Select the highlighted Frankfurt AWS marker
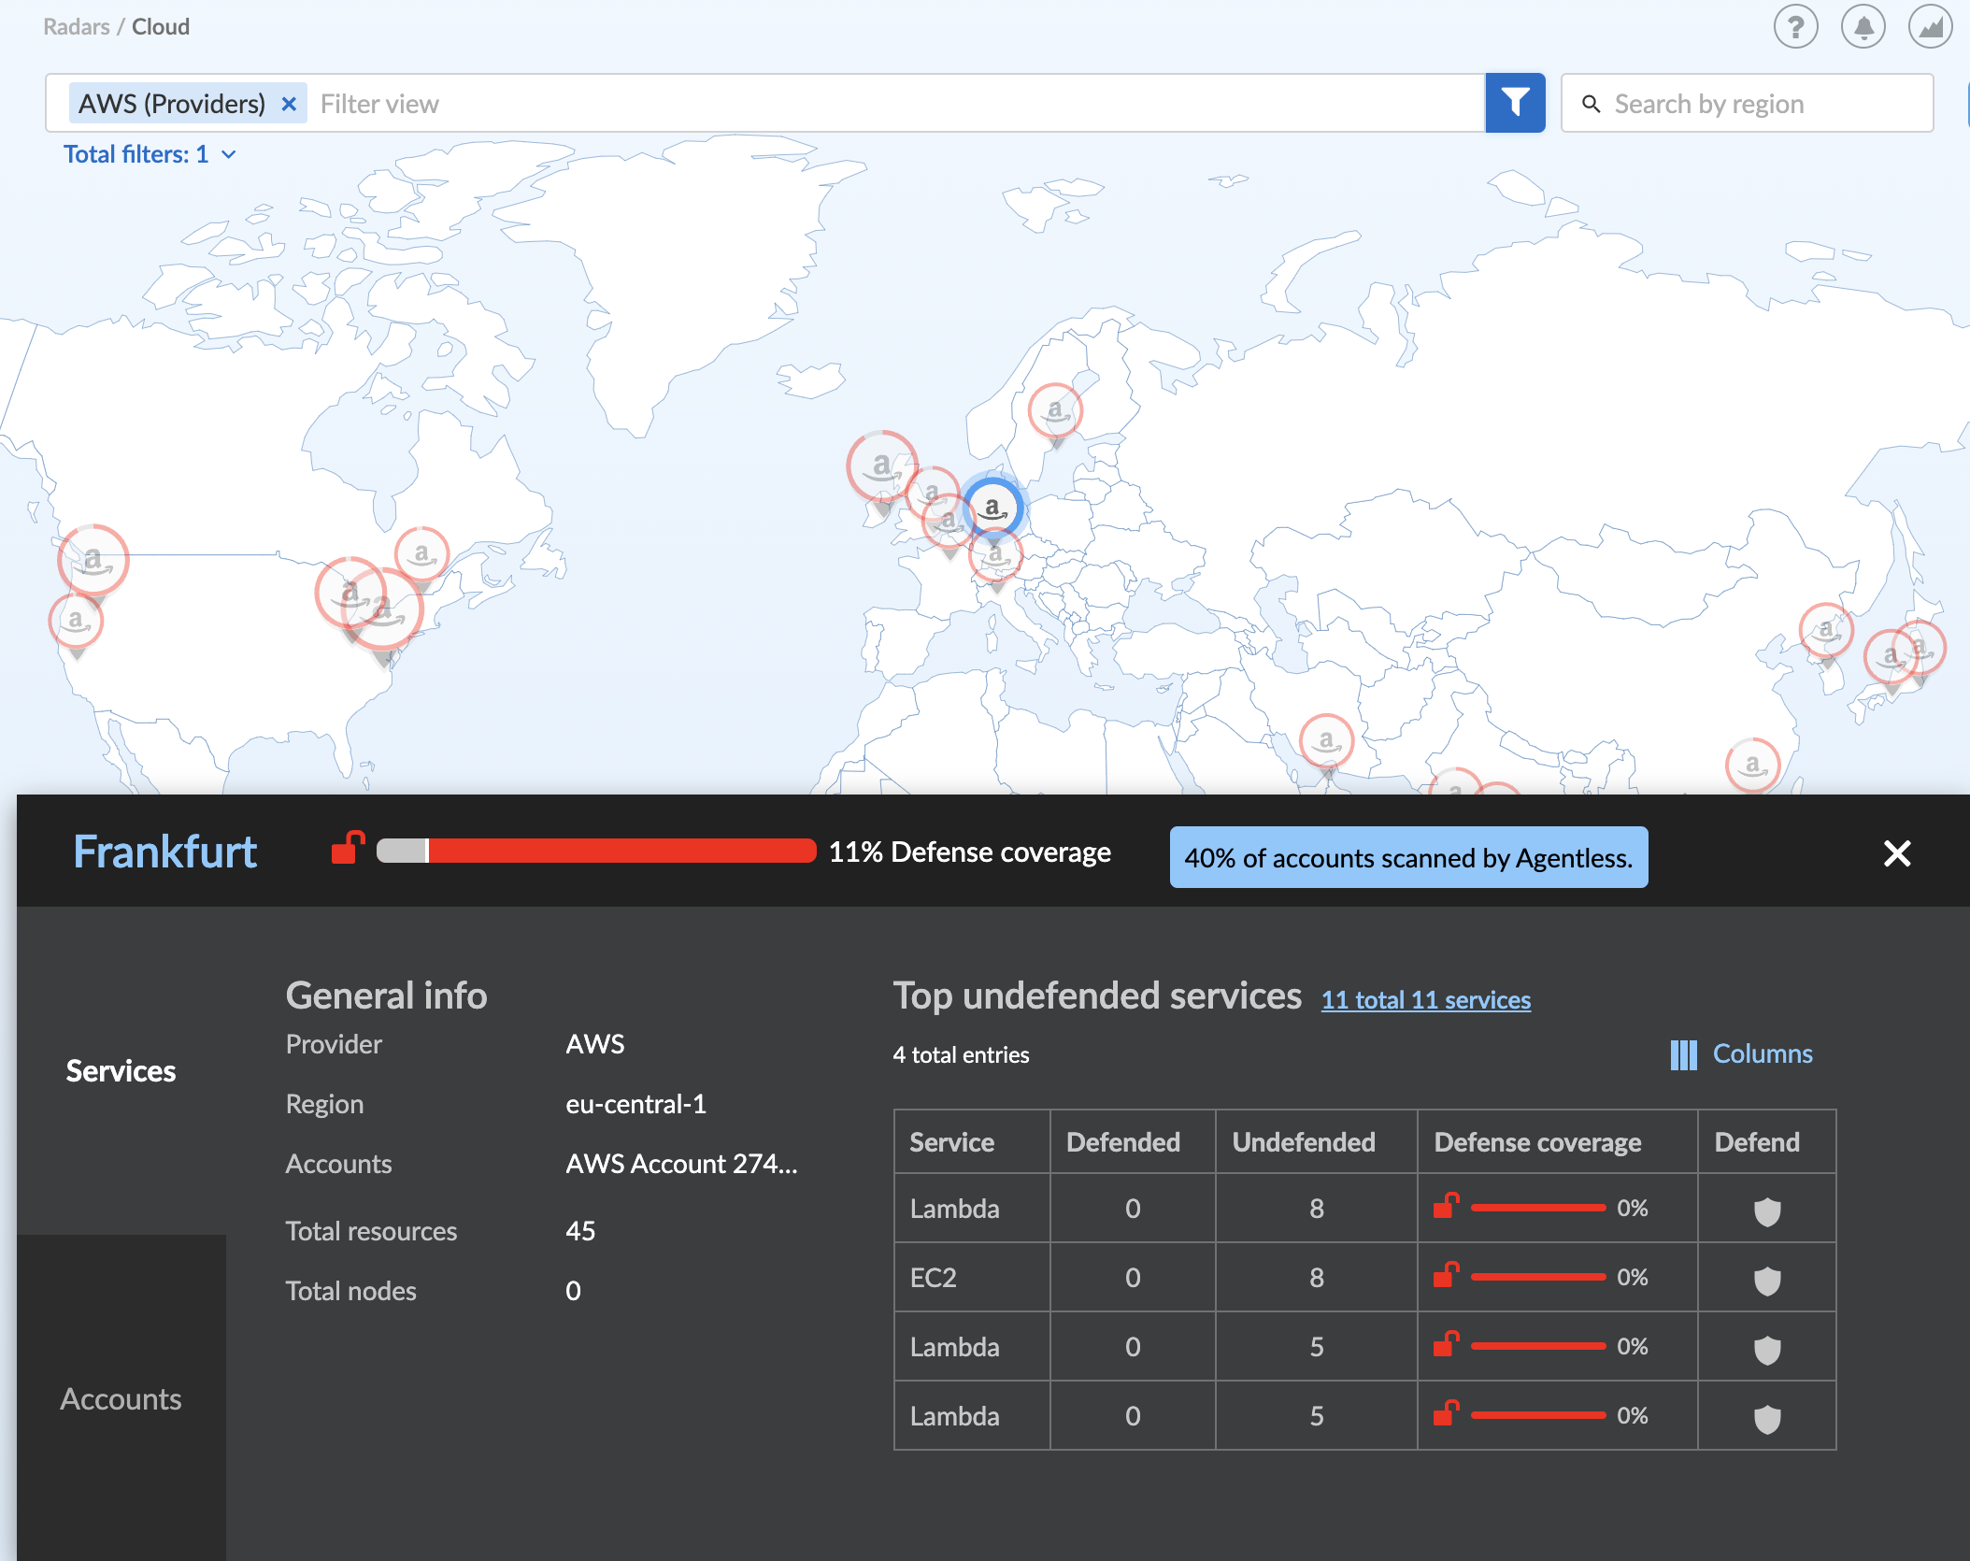The width and height of the screenshot is (1970, 1561). (x=992, y=509)
